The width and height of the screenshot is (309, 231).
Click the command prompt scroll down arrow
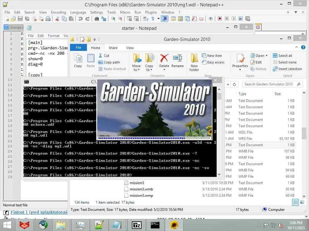tap(219, 174)
